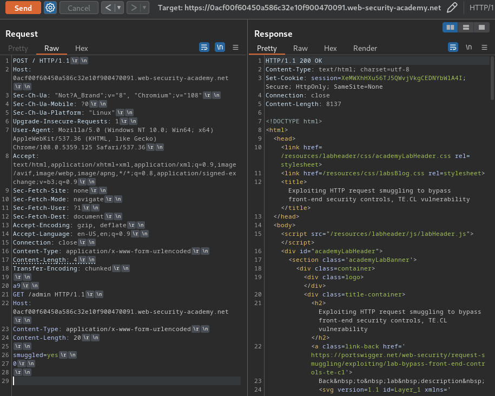Switch Response view to Raw tab
Image resolution: width=495 pixels, height=396 pixels.
tap(300, 48)
